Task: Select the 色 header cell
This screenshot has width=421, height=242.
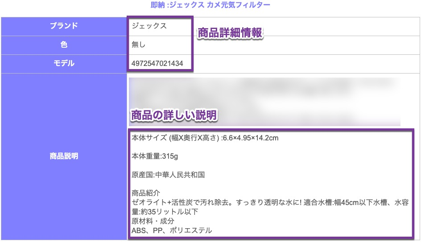Action: point(64,45)
